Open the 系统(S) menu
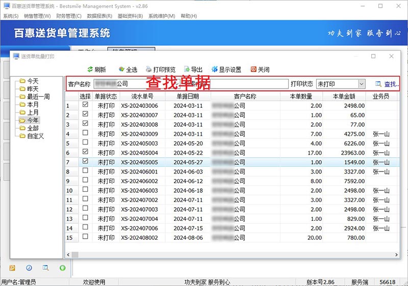 pyautogui.click(x=11, y=16)
